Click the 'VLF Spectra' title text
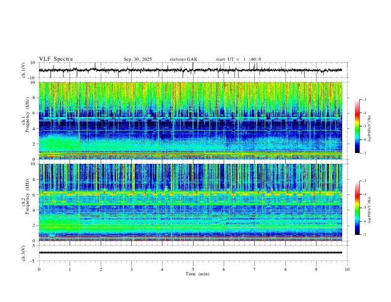 56,59
